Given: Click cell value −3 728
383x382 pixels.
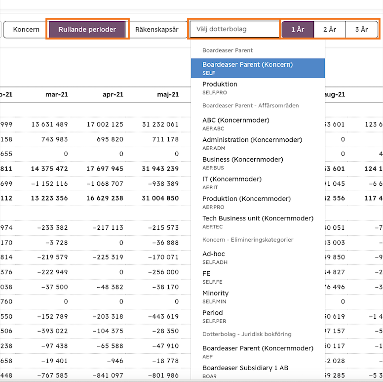Looking at the screenshot, I should pyautogui.click(x=57, y=243).
